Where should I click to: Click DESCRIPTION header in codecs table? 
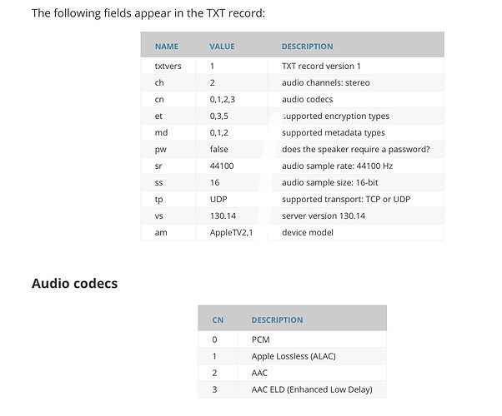pyautogui.click(x=277, y=319)
